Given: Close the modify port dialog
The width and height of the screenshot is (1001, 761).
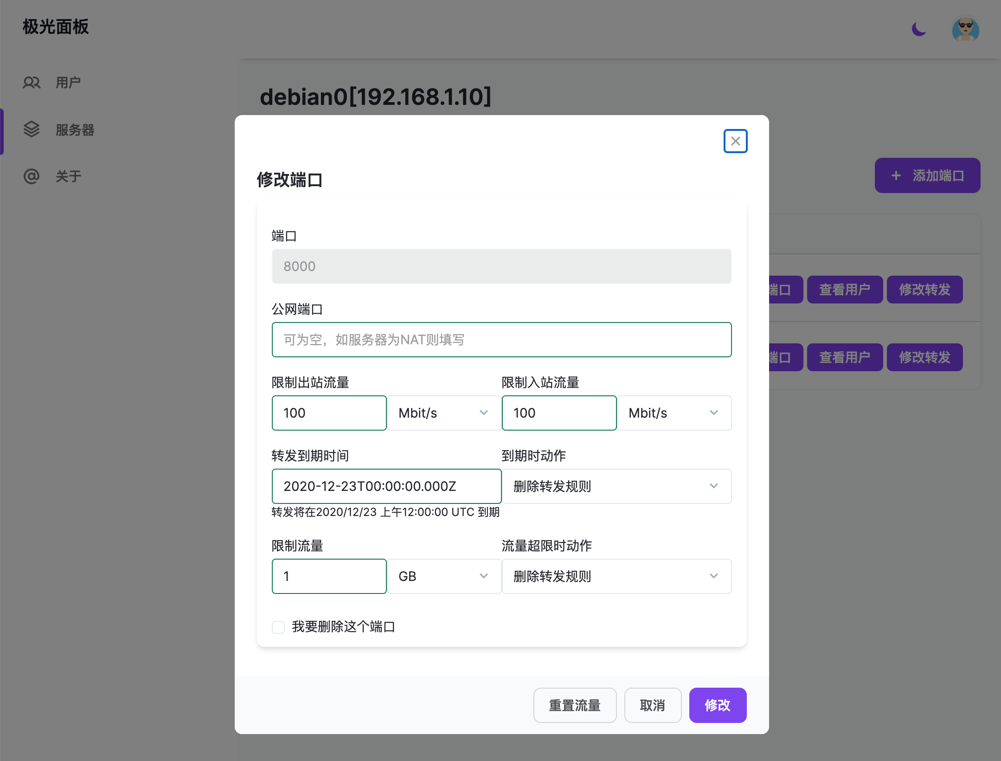Looking at the screenshot, I should click(735, 141).
